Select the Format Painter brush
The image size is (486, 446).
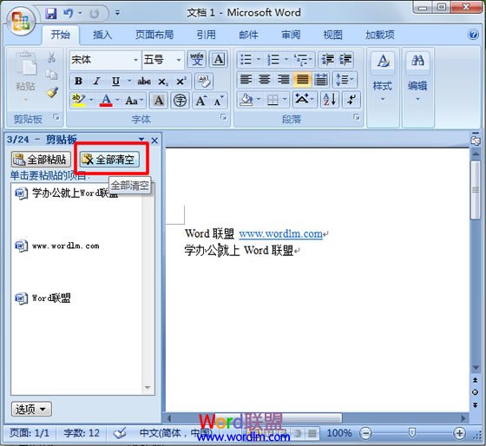coord(52,92)
